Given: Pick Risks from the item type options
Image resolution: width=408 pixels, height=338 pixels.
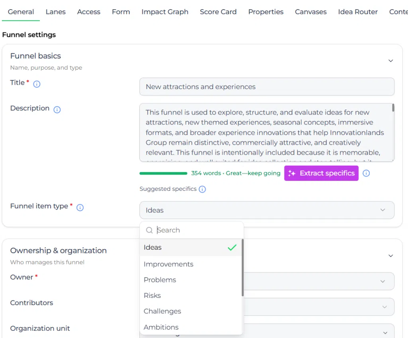Looking at the screenshot, I should point(191,295).
